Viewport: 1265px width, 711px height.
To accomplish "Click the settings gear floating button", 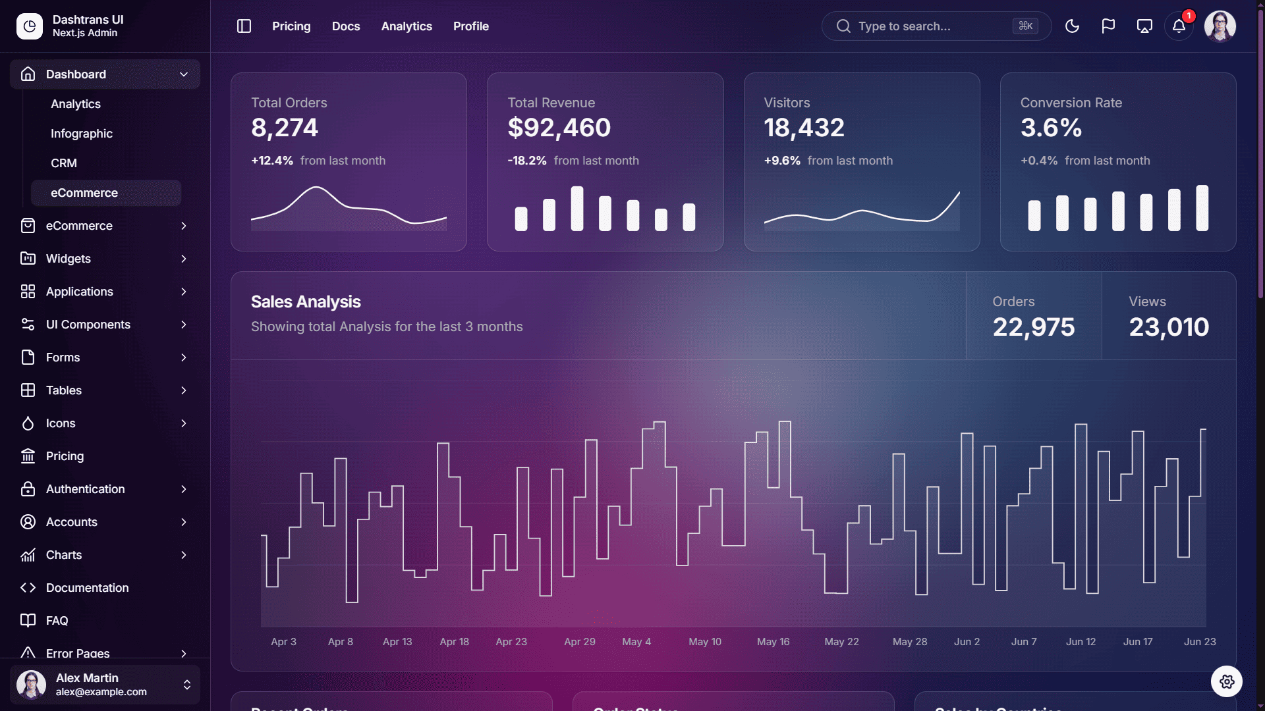I will 1226,681.
